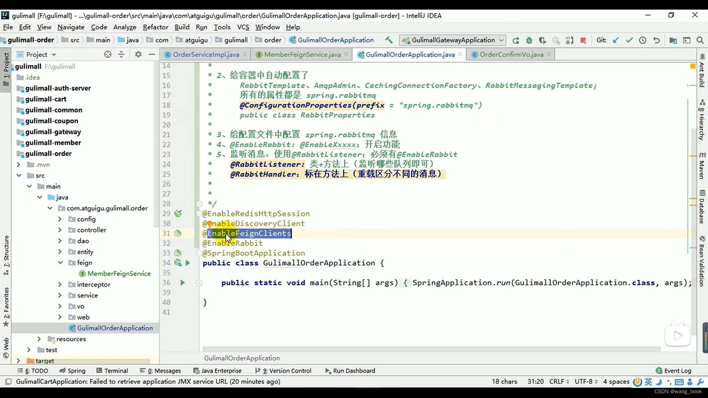This screenshot has width=708, height=398.
Task: Open the Navigate menu
Action: point(71,27)
